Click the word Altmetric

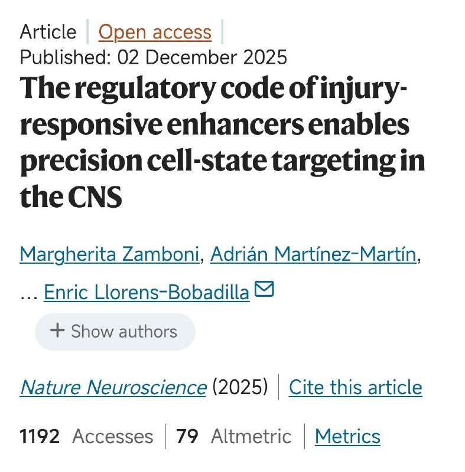[251, 436]
